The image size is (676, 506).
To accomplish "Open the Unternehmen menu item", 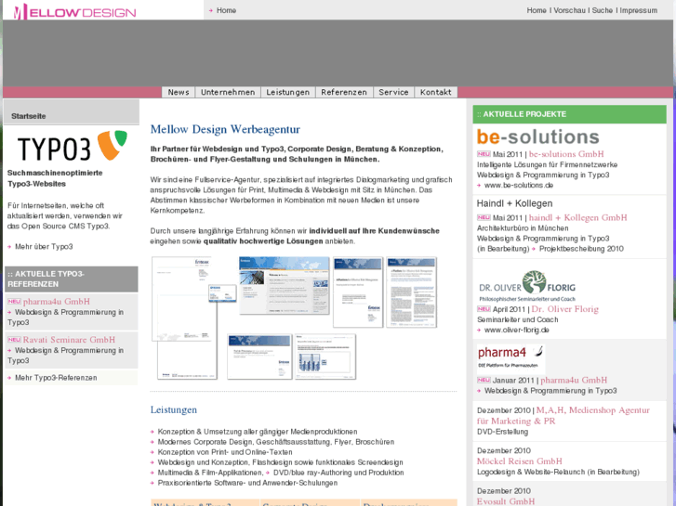I will 228,92.
